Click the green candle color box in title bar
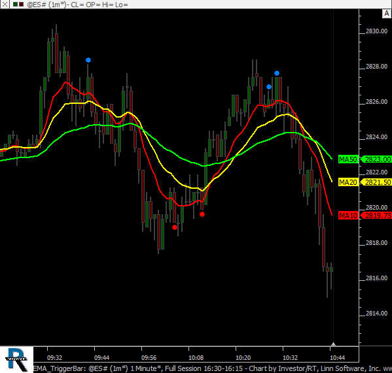This screenshot has width=392, height=373. pyautogui.click(x=16, y=4)
